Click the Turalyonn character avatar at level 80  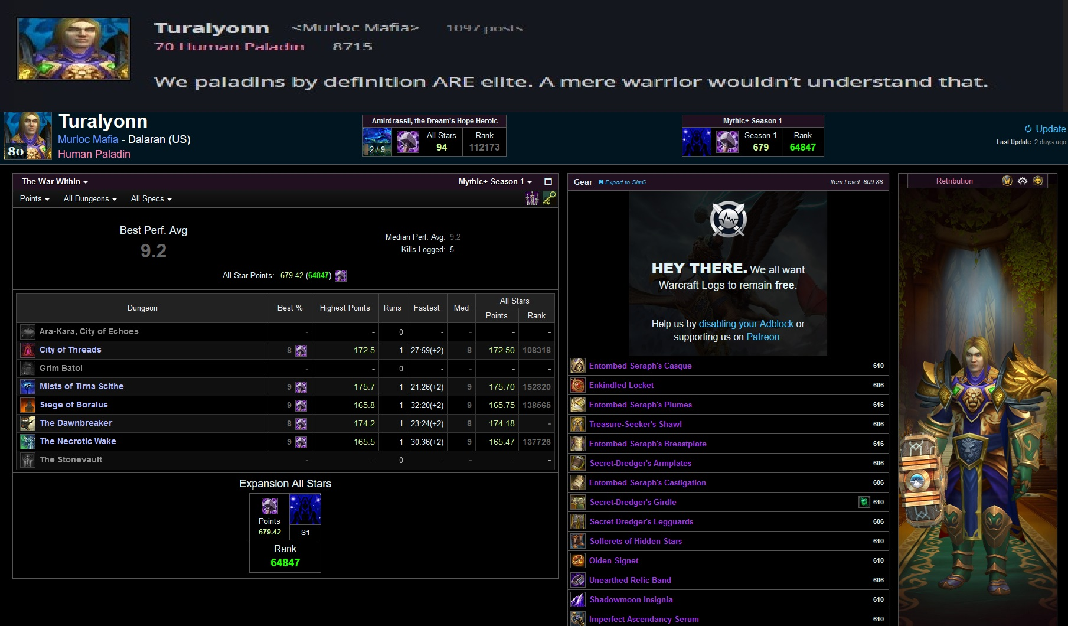pos(28,136)
